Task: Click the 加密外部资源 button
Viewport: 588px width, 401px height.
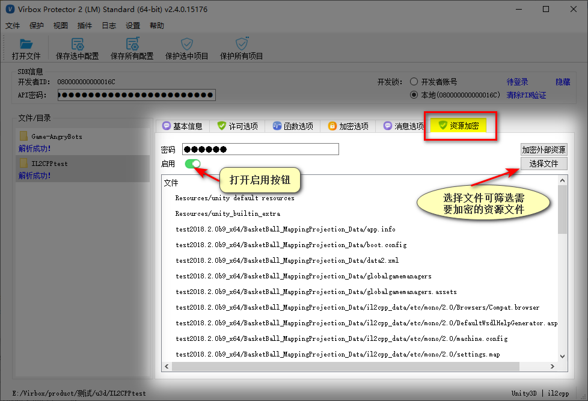Action: [544, 150]
